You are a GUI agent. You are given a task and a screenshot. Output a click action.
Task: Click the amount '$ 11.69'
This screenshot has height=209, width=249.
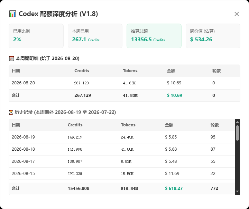tap(172, 174)
